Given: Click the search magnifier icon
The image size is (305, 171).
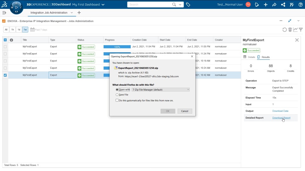Looking at the screenshot, I should (174, 4).
